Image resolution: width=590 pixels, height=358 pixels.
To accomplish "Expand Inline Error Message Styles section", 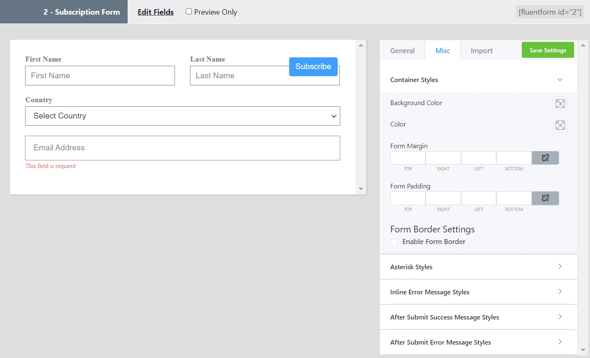I will coord(478,292).
